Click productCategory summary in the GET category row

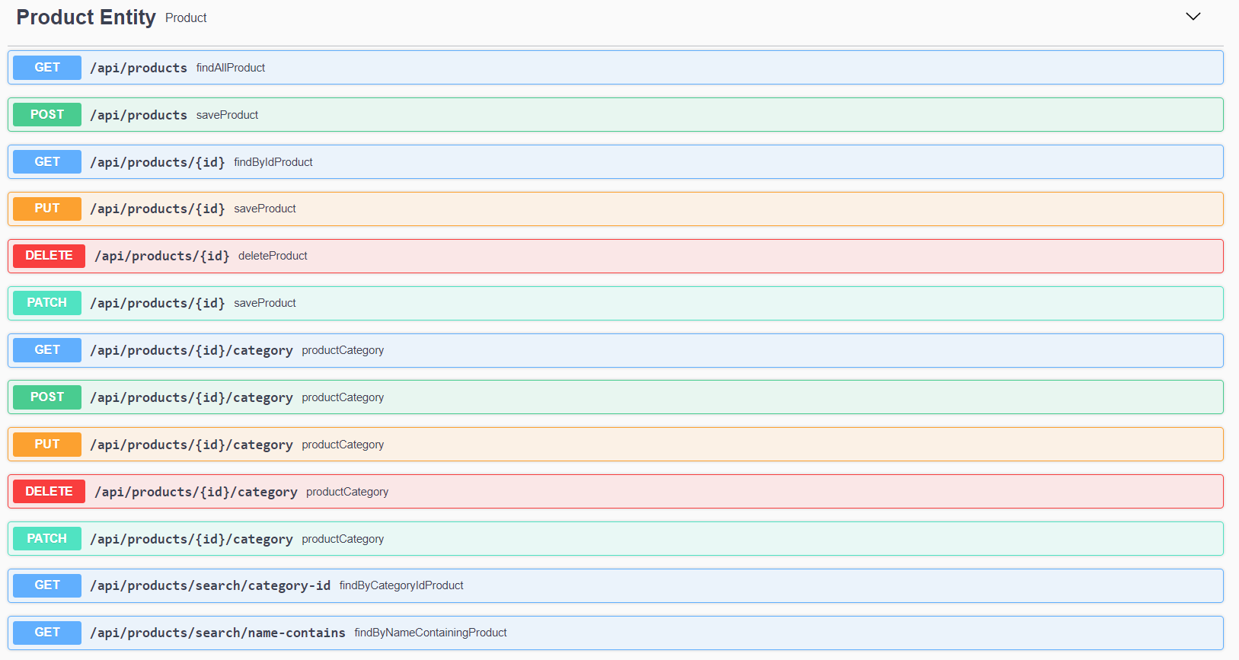coord(343,350)
